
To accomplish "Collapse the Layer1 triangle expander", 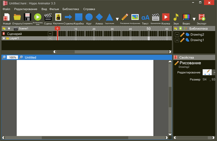I will click(4, 38).
